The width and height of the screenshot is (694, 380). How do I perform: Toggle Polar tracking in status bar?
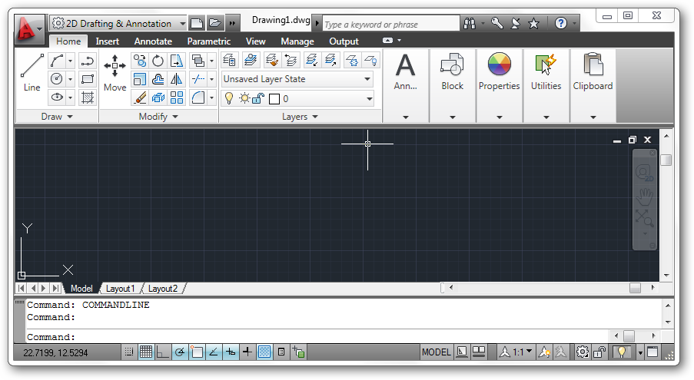(x=179, y=352)
